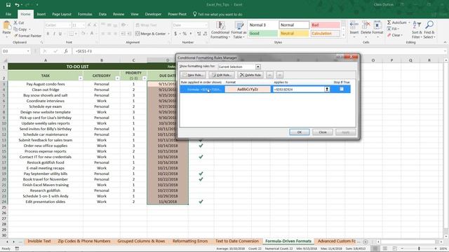
Task: Check the Stop If True checkbox
Action: [342, 89]
